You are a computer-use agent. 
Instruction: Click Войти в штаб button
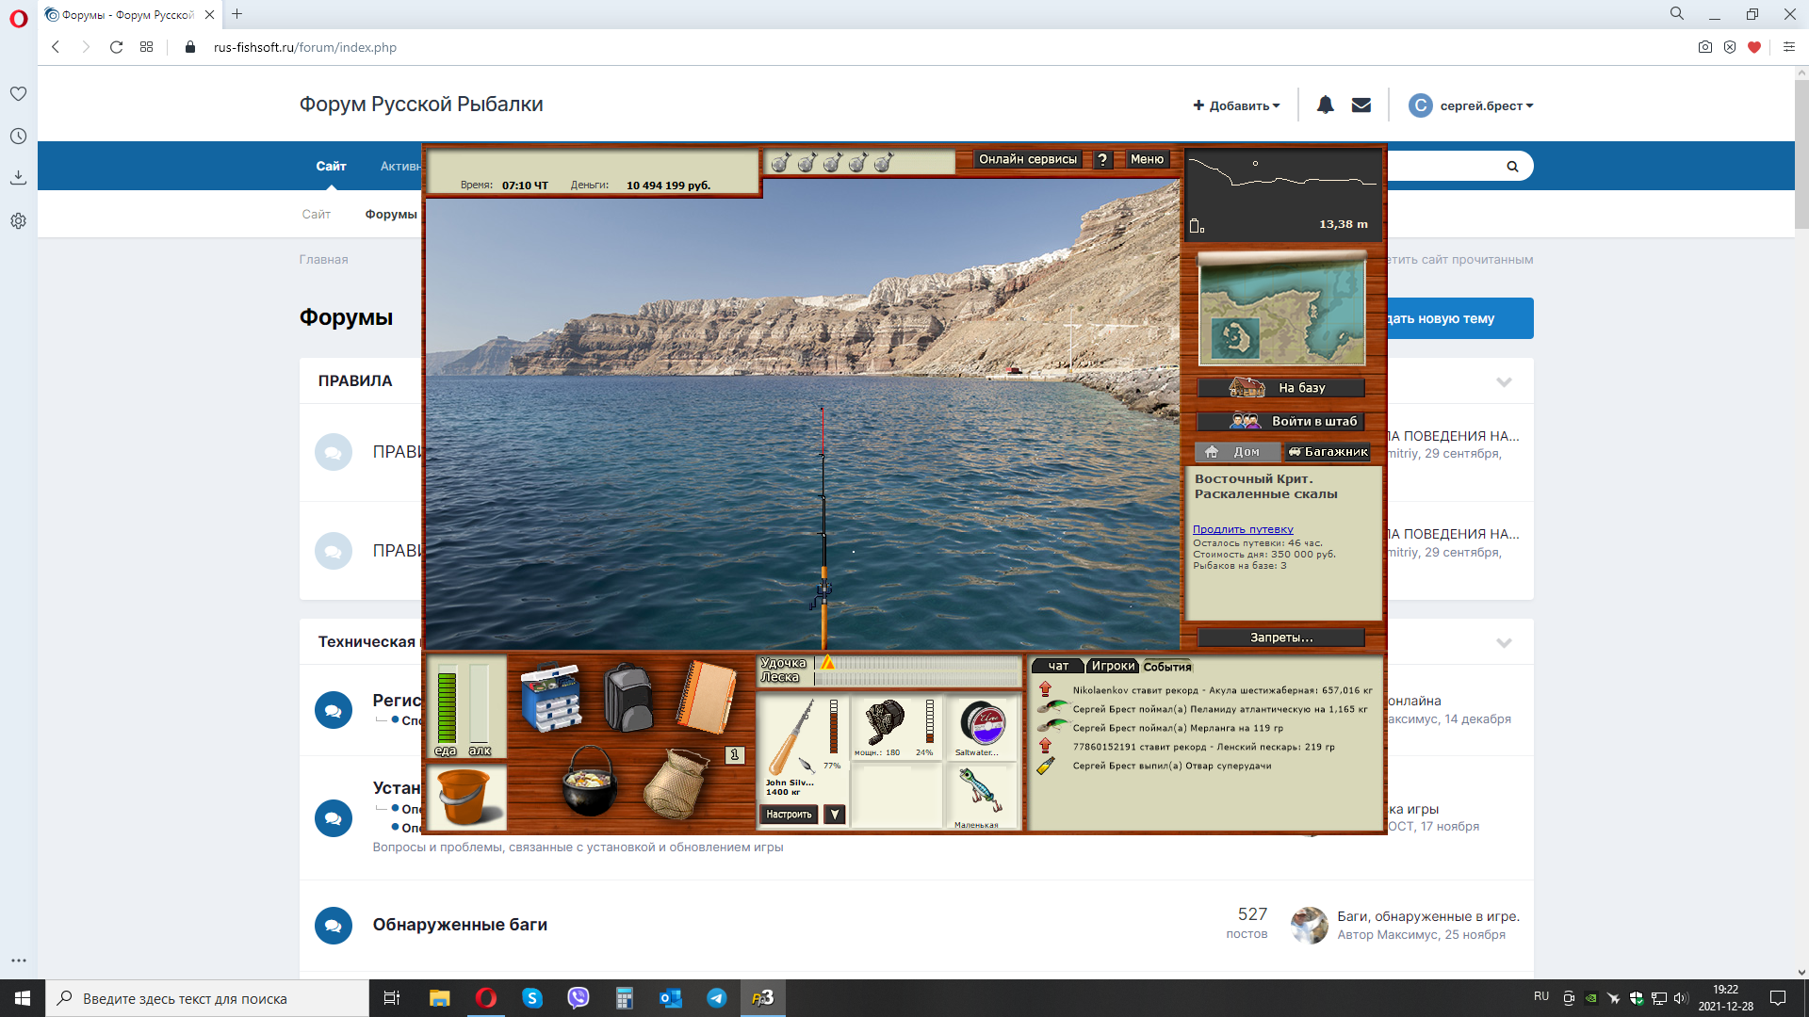coord(1281,422)
